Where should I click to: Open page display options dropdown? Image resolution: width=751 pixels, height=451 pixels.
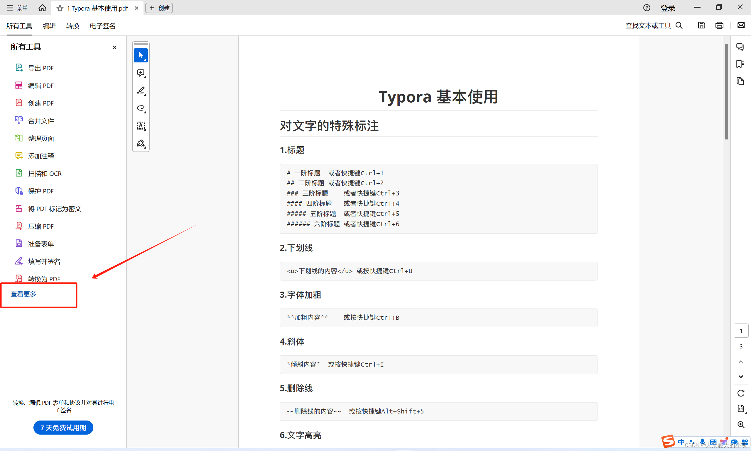click(741, 409)
